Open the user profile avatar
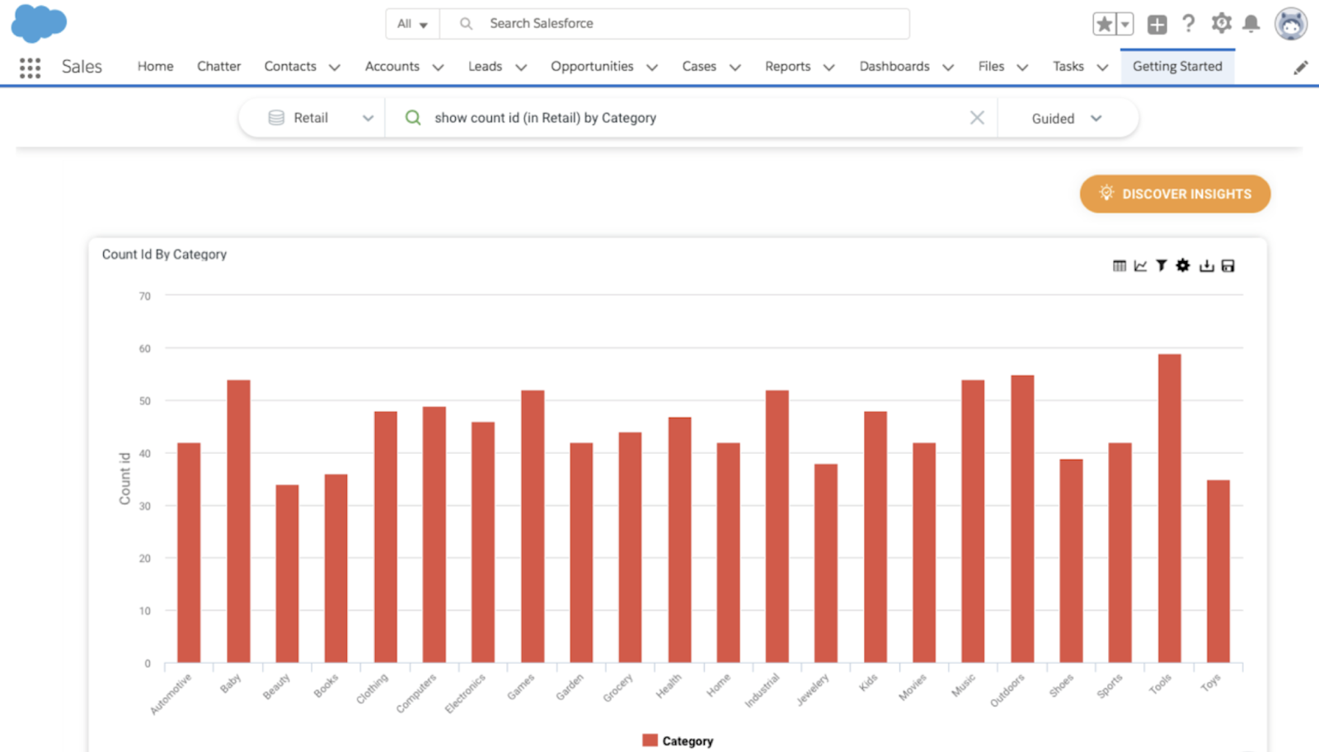This screenshot has width=1319, height=752. 1291,24
